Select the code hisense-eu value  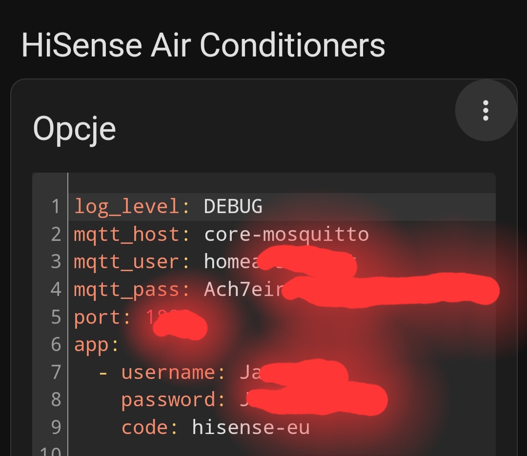click(250, 427)
